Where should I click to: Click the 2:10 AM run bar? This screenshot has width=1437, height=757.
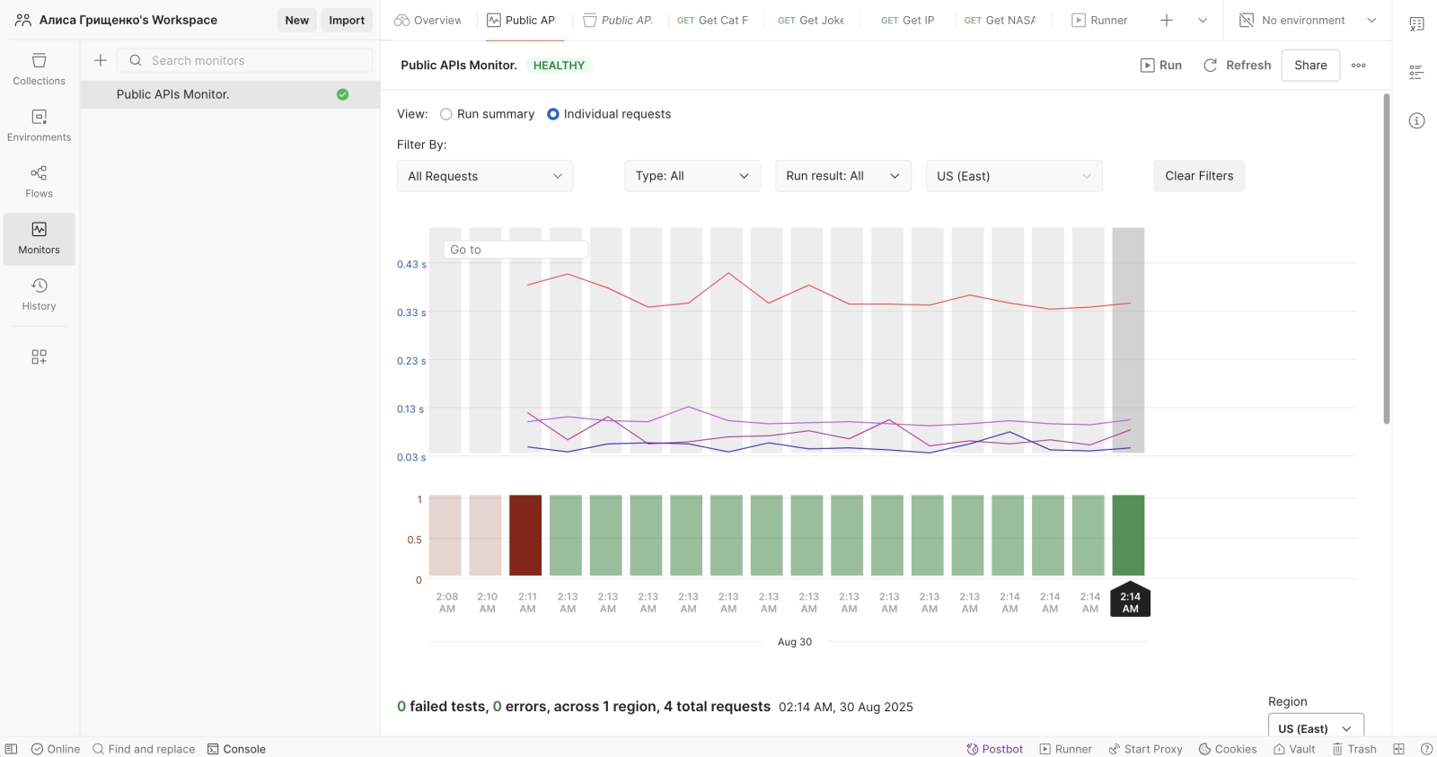click(x=486, y=535)
